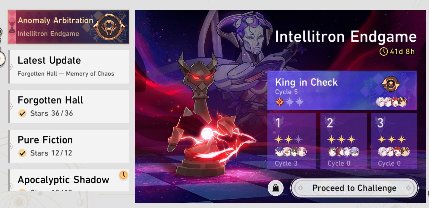
Task: Select the Forgotten Hall tab
Action: (x=69, y=106)
